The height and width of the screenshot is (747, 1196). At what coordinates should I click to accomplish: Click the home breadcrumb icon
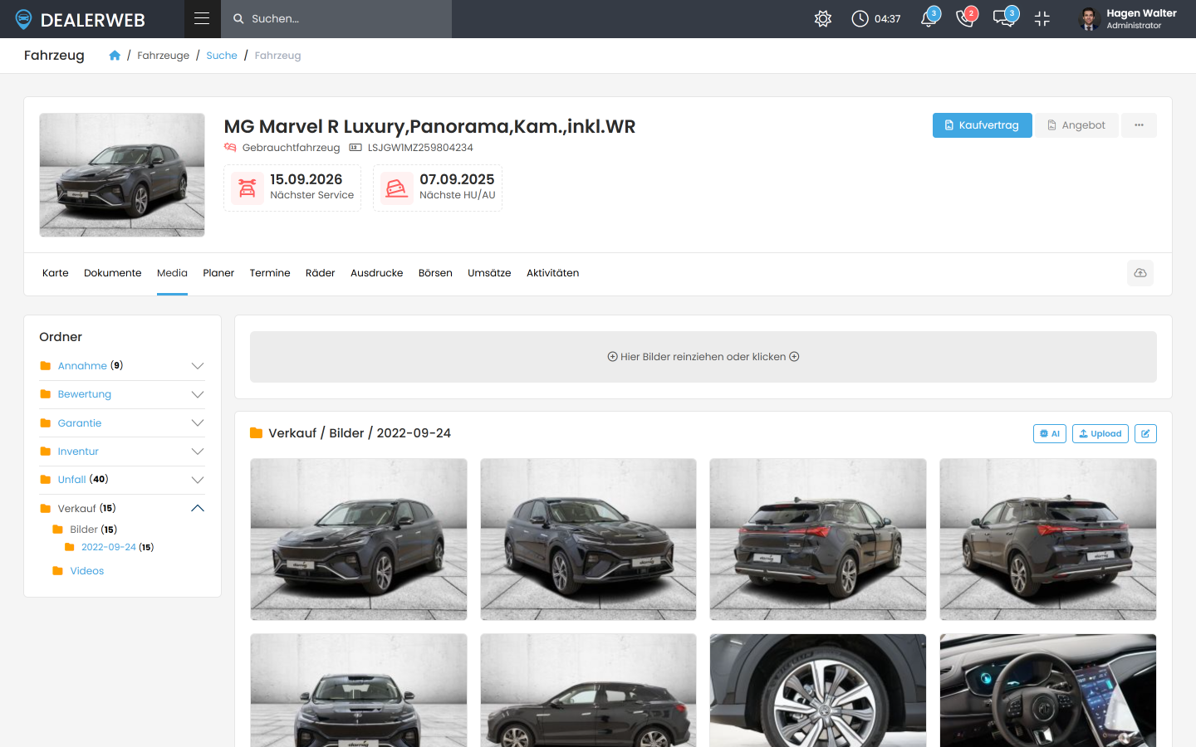coord(115,55)
